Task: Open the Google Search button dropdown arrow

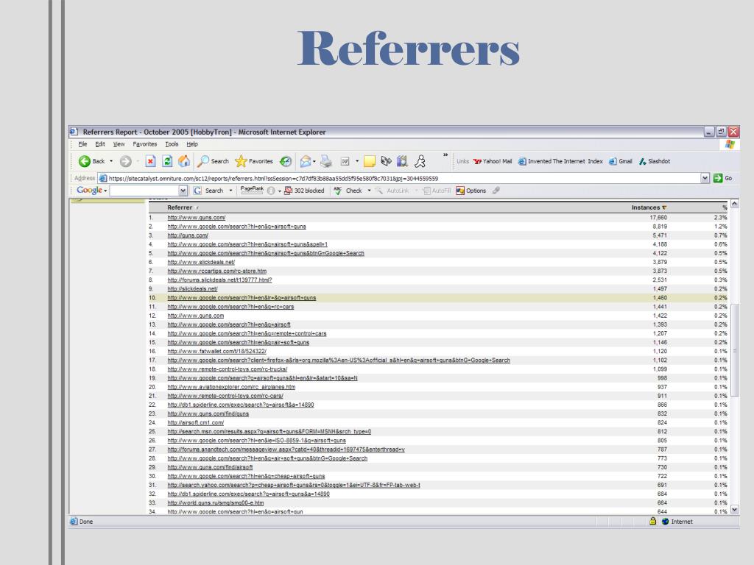Action: [230, 191]
